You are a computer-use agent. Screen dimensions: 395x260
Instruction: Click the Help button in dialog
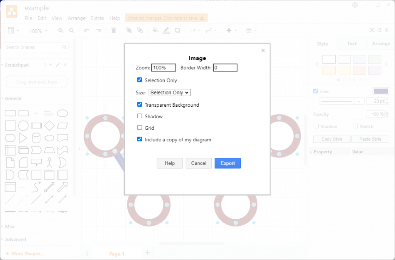tap(170, 163)
